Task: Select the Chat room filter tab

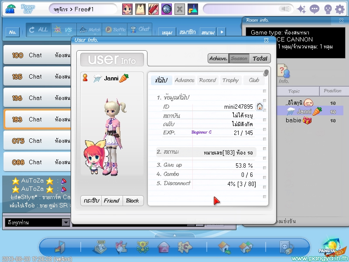Action: (x=140, y=30)
